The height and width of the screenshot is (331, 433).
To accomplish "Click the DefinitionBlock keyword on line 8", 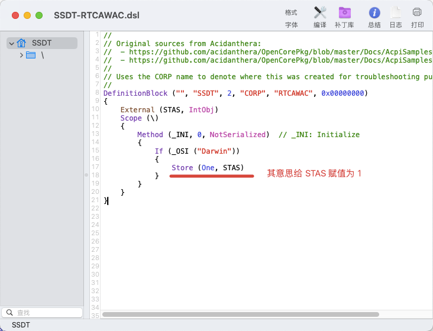I will [135, 93].
